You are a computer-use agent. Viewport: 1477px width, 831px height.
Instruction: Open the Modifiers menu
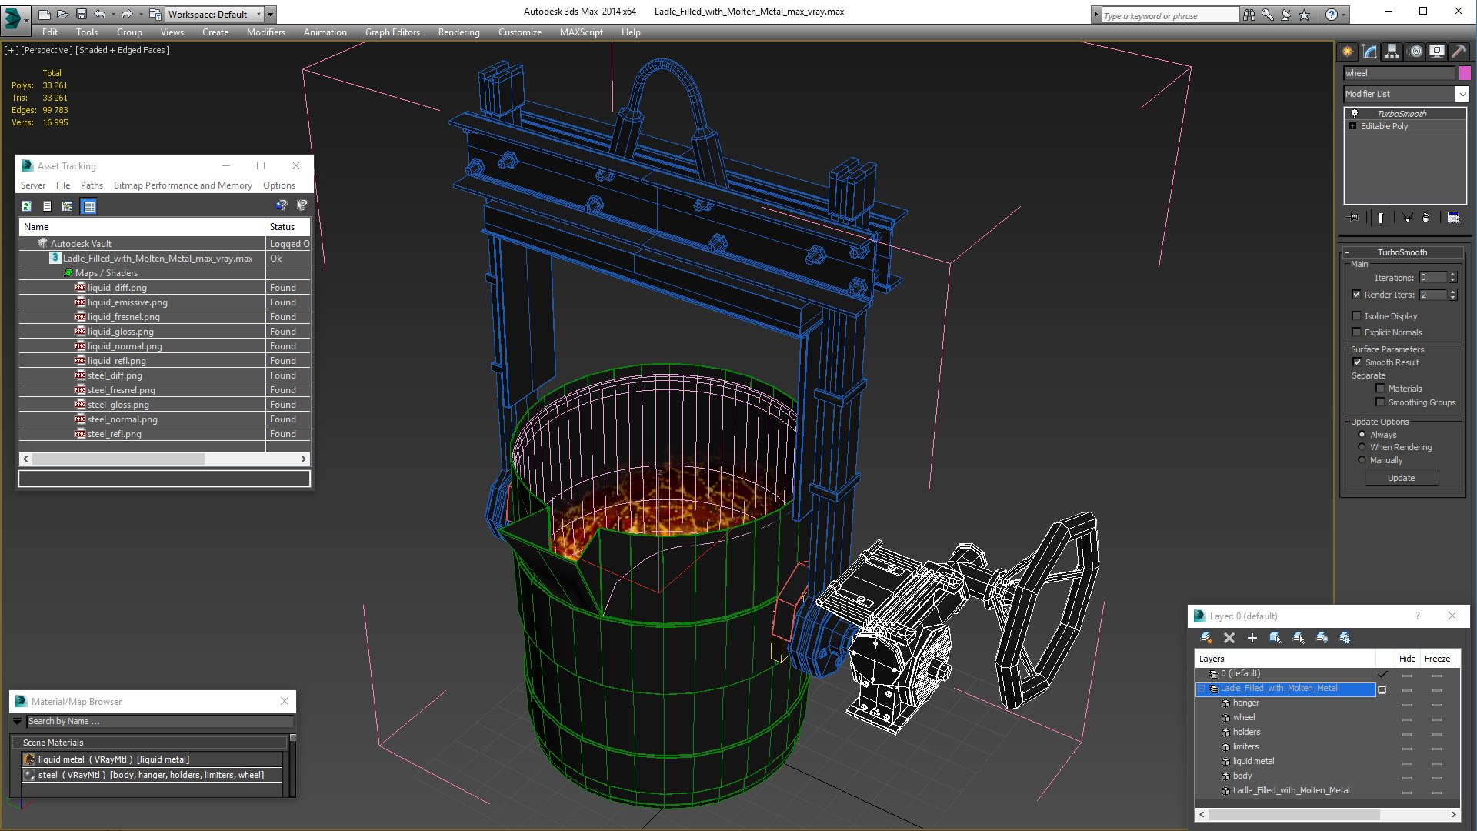265,32
